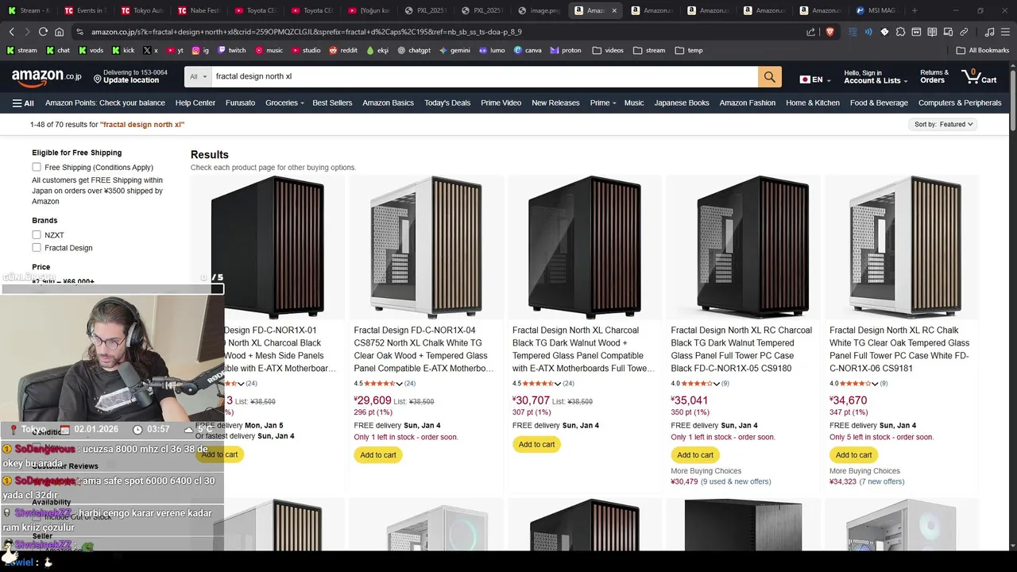Go to the Amazon.co.jp home logo
The image size is (1017, 572).
[46, 77]
